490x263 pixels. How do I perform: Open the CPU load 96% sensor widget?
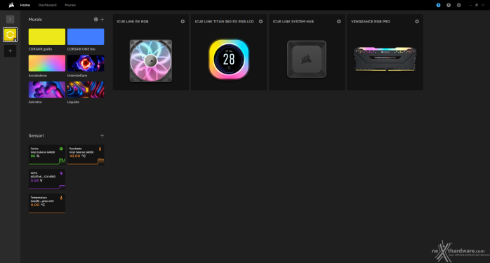click(47, 154)
